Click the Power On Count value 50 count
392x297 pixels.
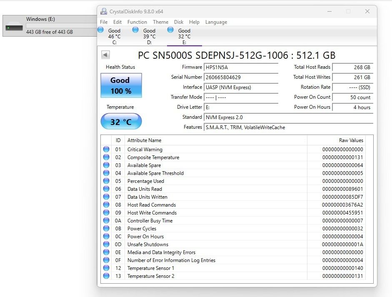click(353, 97)
